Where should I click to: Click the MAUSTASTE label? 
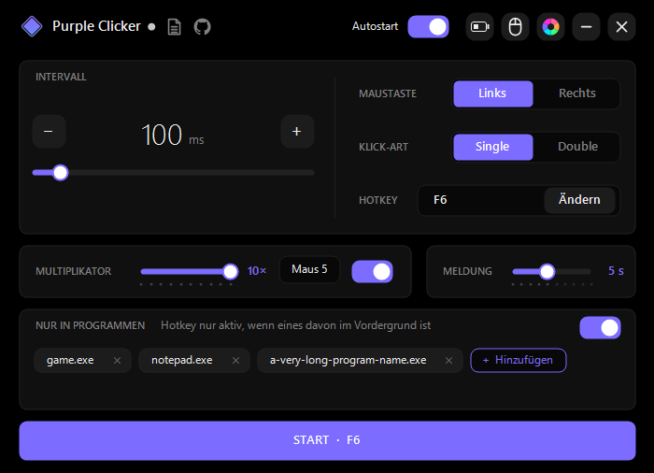pyautogui.click(x=388, y=93)
